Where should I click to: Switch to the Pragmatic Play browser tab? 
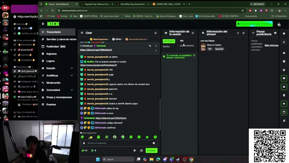pos(97,4)
